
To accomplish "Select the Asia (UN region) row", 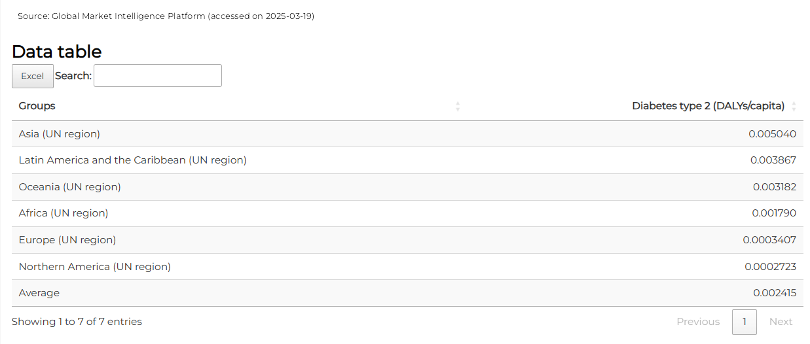I will [407, 134].
